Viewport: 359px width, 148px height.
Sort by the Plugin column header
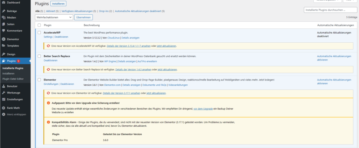pos(48,25)
